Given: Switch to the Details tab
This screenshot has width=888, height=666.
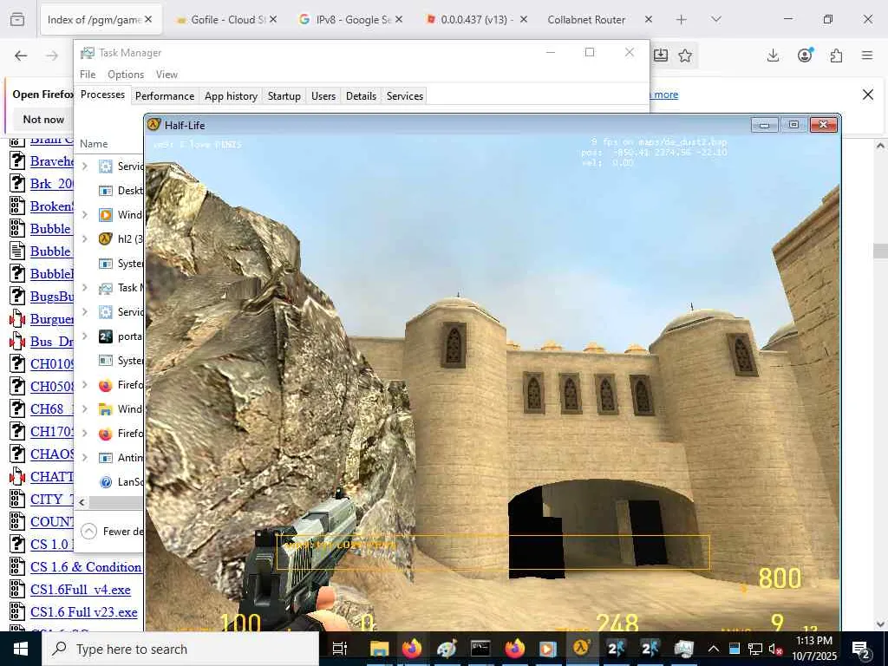Looking at the screenshot, I should [362, 95].
